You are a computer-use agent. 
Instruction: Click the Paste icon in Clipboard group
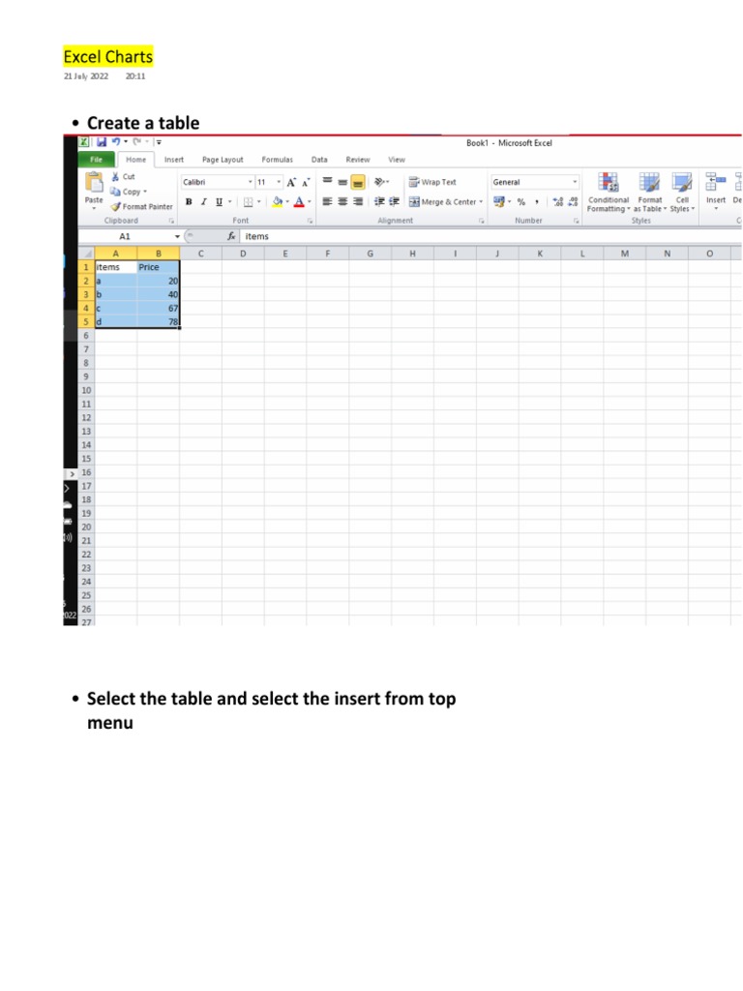94,183
